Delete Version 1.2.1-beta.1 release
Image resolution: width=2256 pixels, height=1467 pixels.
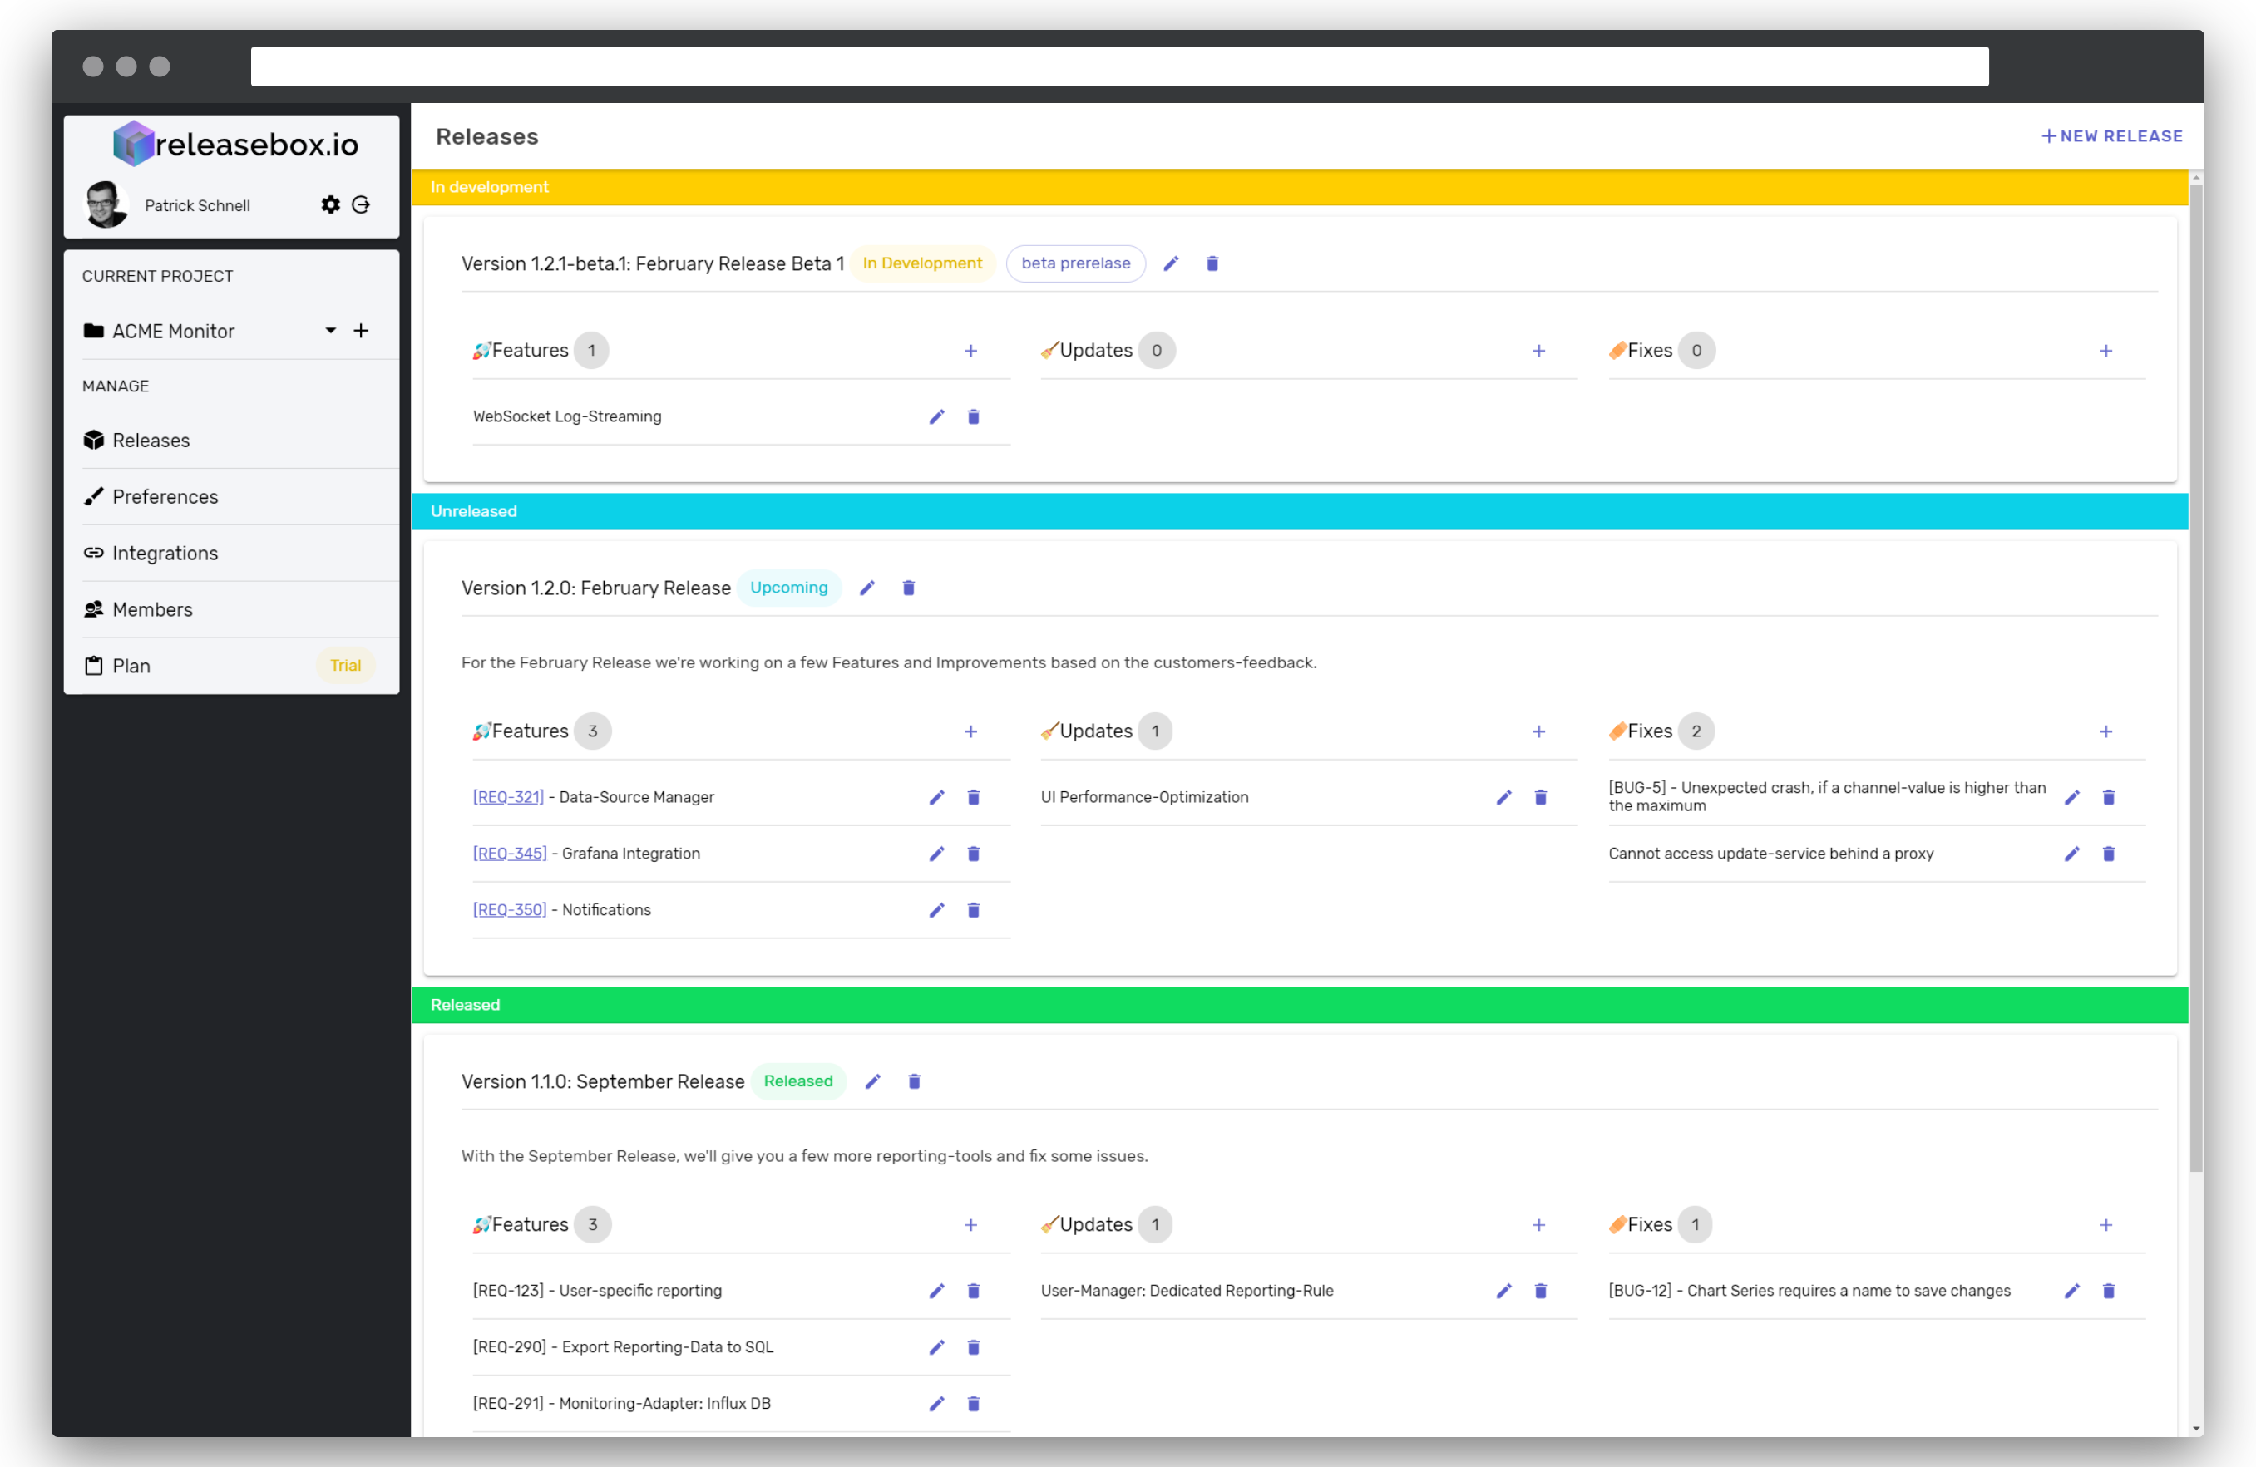[1212, 263]
